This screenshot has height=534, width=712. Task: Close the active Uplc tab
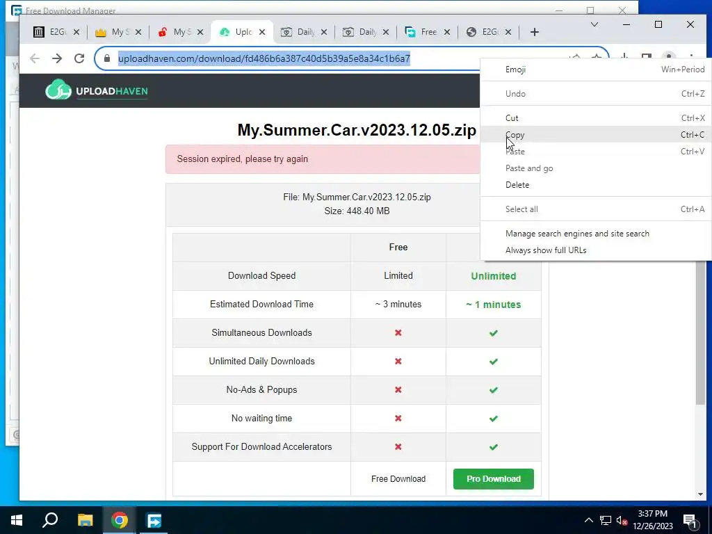(x=262, y=32)
